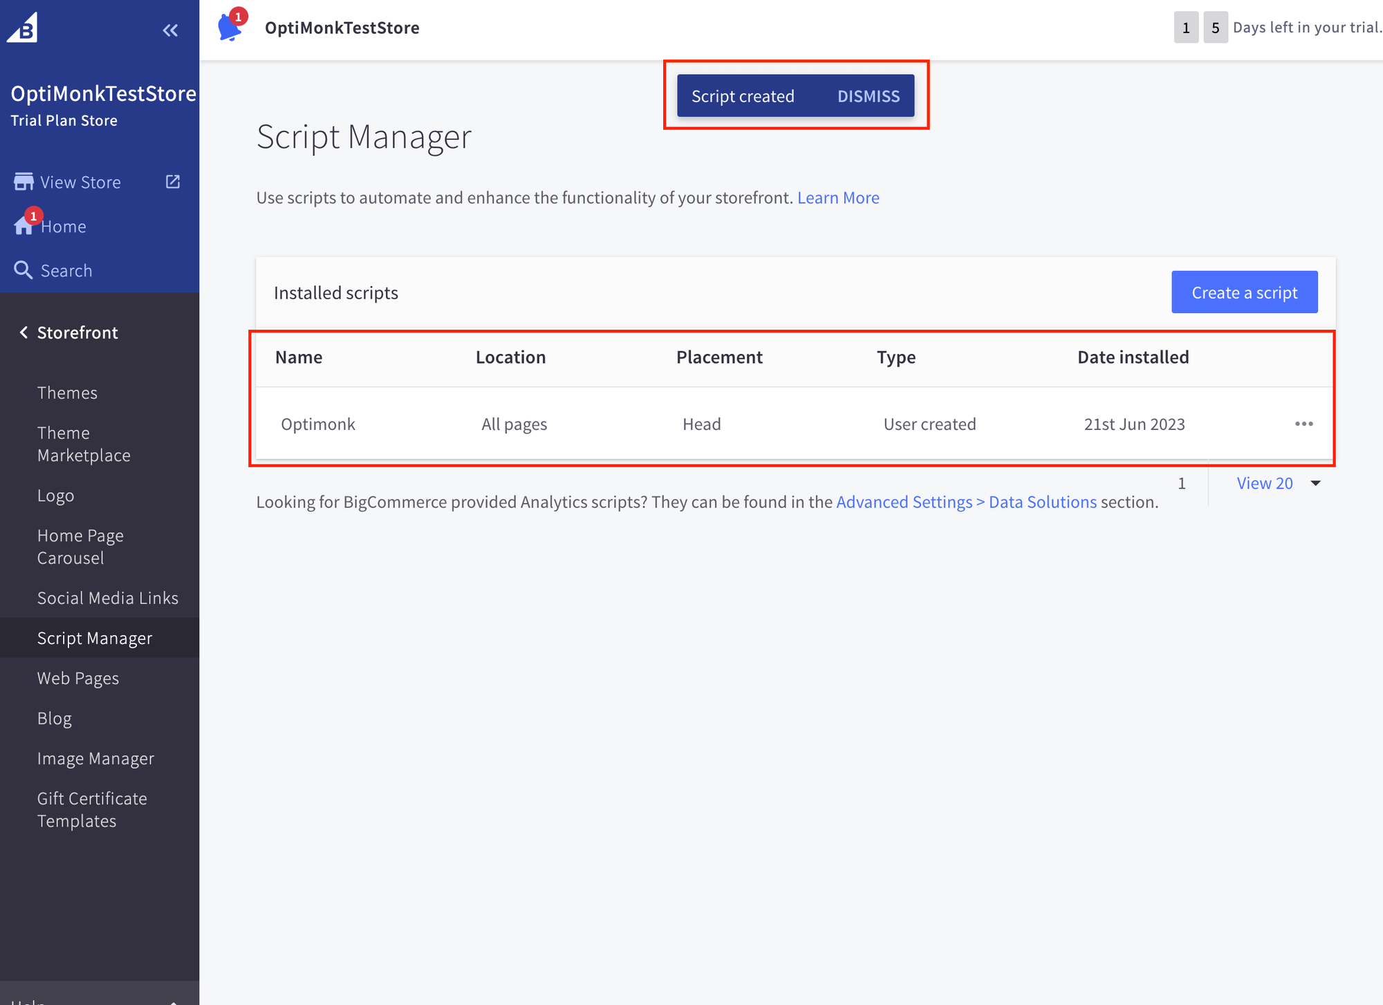This screenshot has width=1383, height=1005.
Task: Open Advanced Settings > Data Solutions link
Action: 966,502
